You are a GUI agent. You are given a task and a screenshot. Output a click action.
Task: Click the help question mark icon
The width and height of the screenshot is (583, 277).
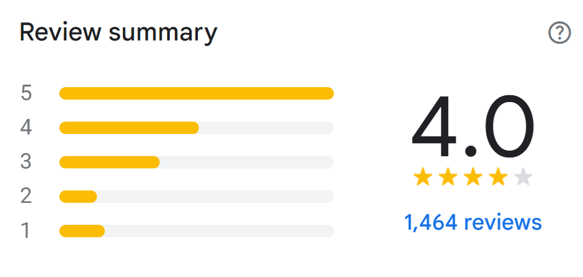point(559,33)
